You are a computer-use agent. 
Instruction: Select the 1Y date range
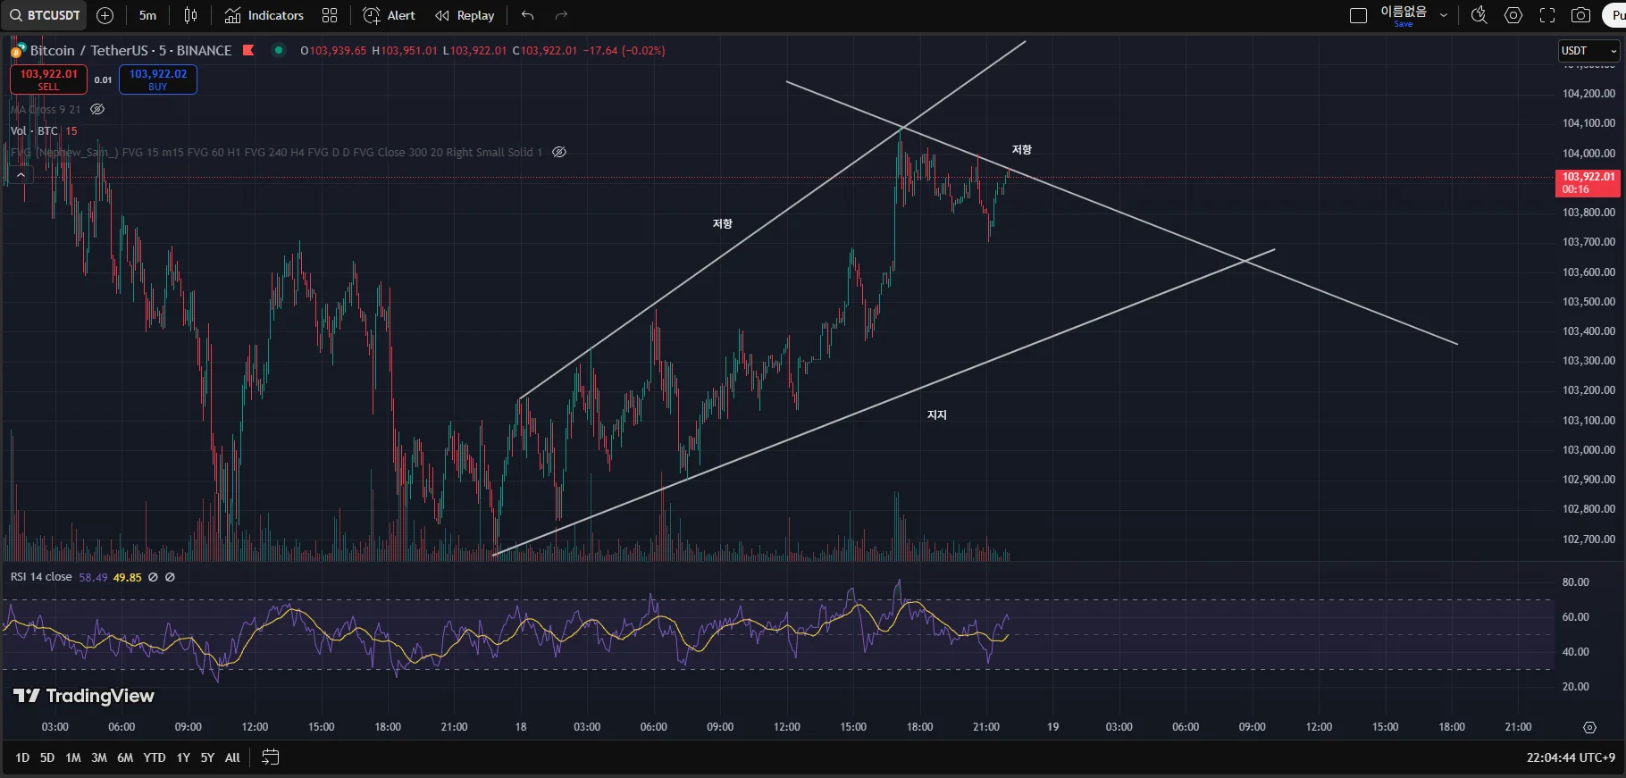[183, 757]
